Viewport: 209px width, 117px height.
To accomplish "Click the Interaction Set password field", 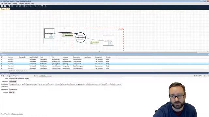I will point(13,89).
